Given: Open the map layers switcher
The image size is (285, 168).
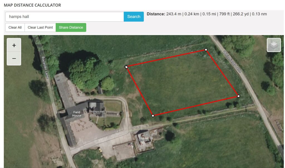Looking at the screenshot, I should pyautogui.click(x=274, y=45).
